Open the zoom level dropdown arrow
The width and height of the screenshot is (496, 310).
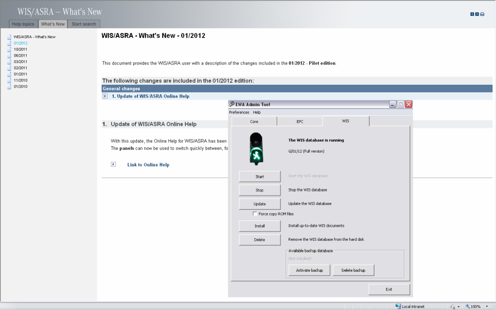click(x=487, y=307)
